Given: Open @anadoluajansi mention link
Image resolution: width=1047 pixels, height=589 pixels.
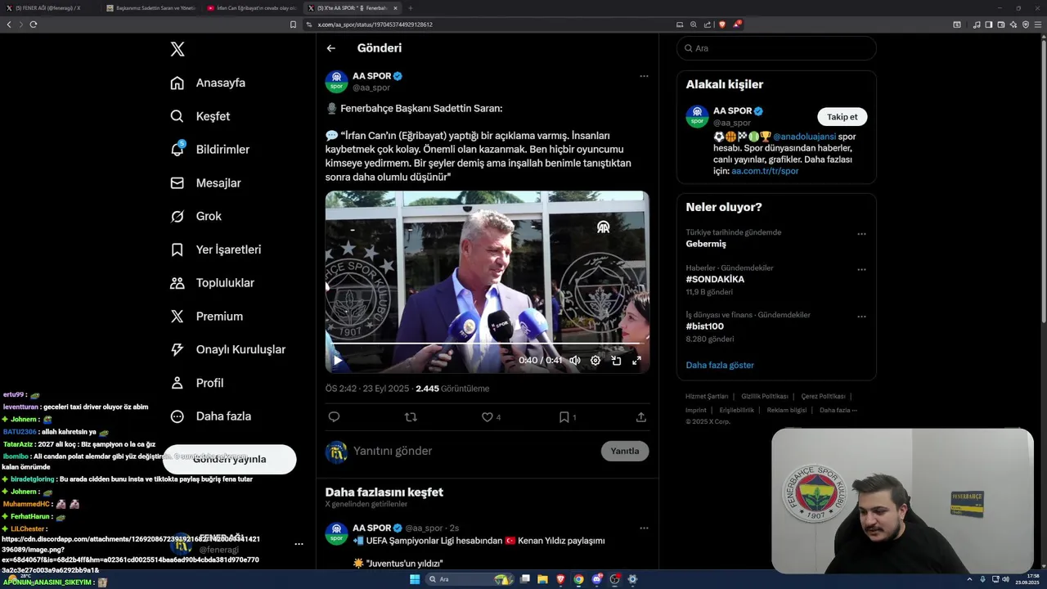Looking at the screenshot, I should pyautogui.click(x=804, y=137).
